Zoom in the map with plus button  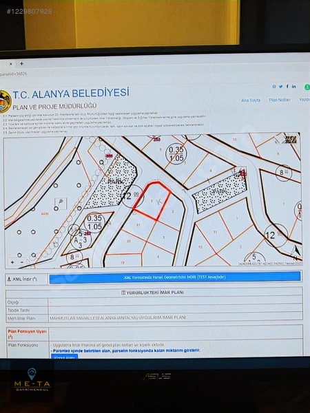(x=12, y=262)
